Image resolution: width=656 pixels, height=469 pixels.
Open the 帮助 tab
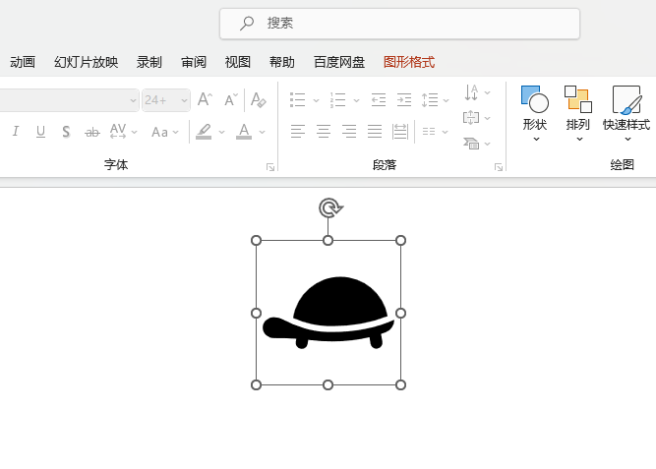[x=282, y=62]
